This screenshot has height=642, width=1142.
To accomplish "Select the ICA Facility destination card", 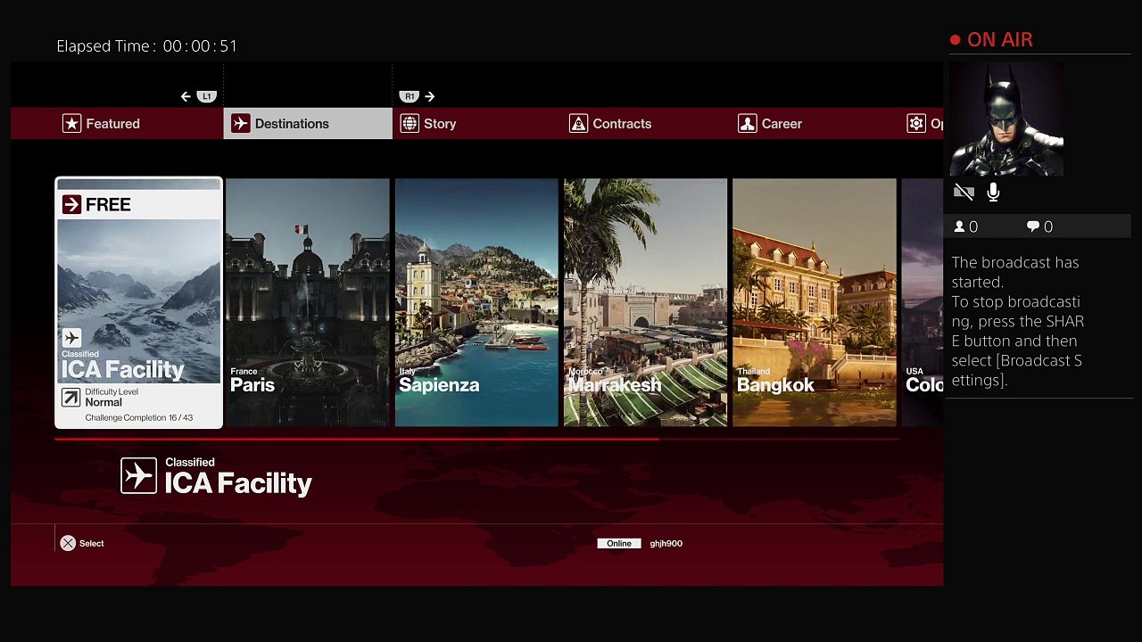I will point(138,303).
